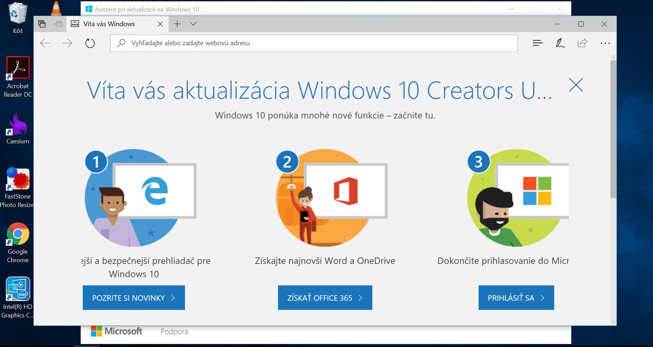Click text Získajte najnovší Word a OneDrive
Viewport: 653px width, 347px height.
pyautogui.click(x=325, y=261)
